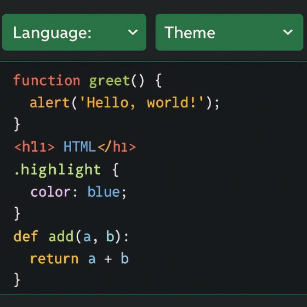The height and width of the screenshot is (307, 307).
Task: Click the 'return' keyword
Action: pyautogui.click(x=54, y=259)
